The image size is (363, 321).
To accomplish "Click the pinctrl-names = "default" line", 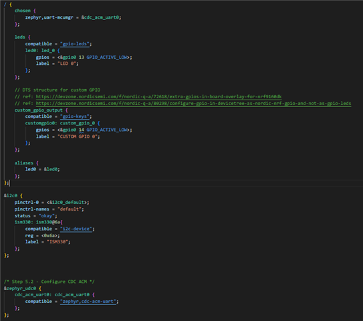I will click(49, 209).
